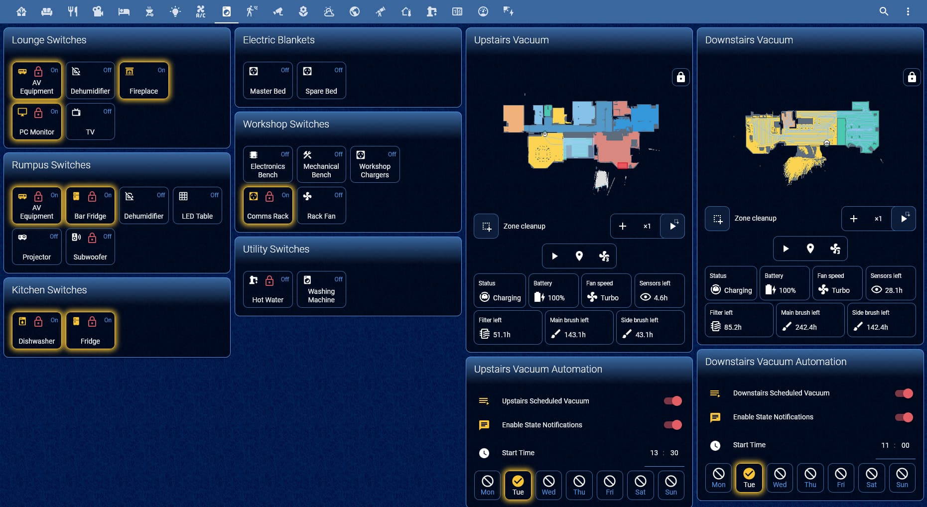The height and width of the screenshot is (507, 927).
Task: Click the lock icon on the Downstairs Vacuum card
Action: (912, 77)
